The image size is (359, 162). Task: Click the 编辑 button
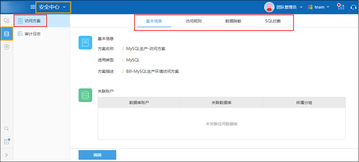click(97, 155)
